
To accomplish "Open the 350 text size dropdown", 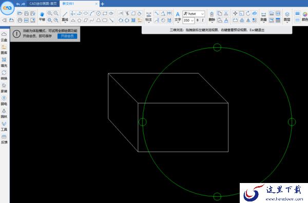I will [x=188, y=20].
